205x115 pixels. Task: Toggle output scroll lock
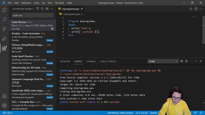186,61
